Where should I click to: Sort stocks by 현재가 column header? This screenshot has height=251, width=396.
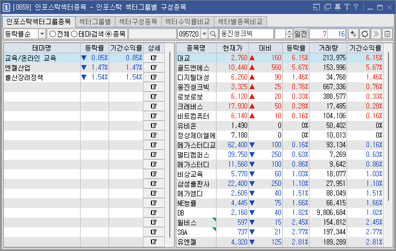(232, 48)
